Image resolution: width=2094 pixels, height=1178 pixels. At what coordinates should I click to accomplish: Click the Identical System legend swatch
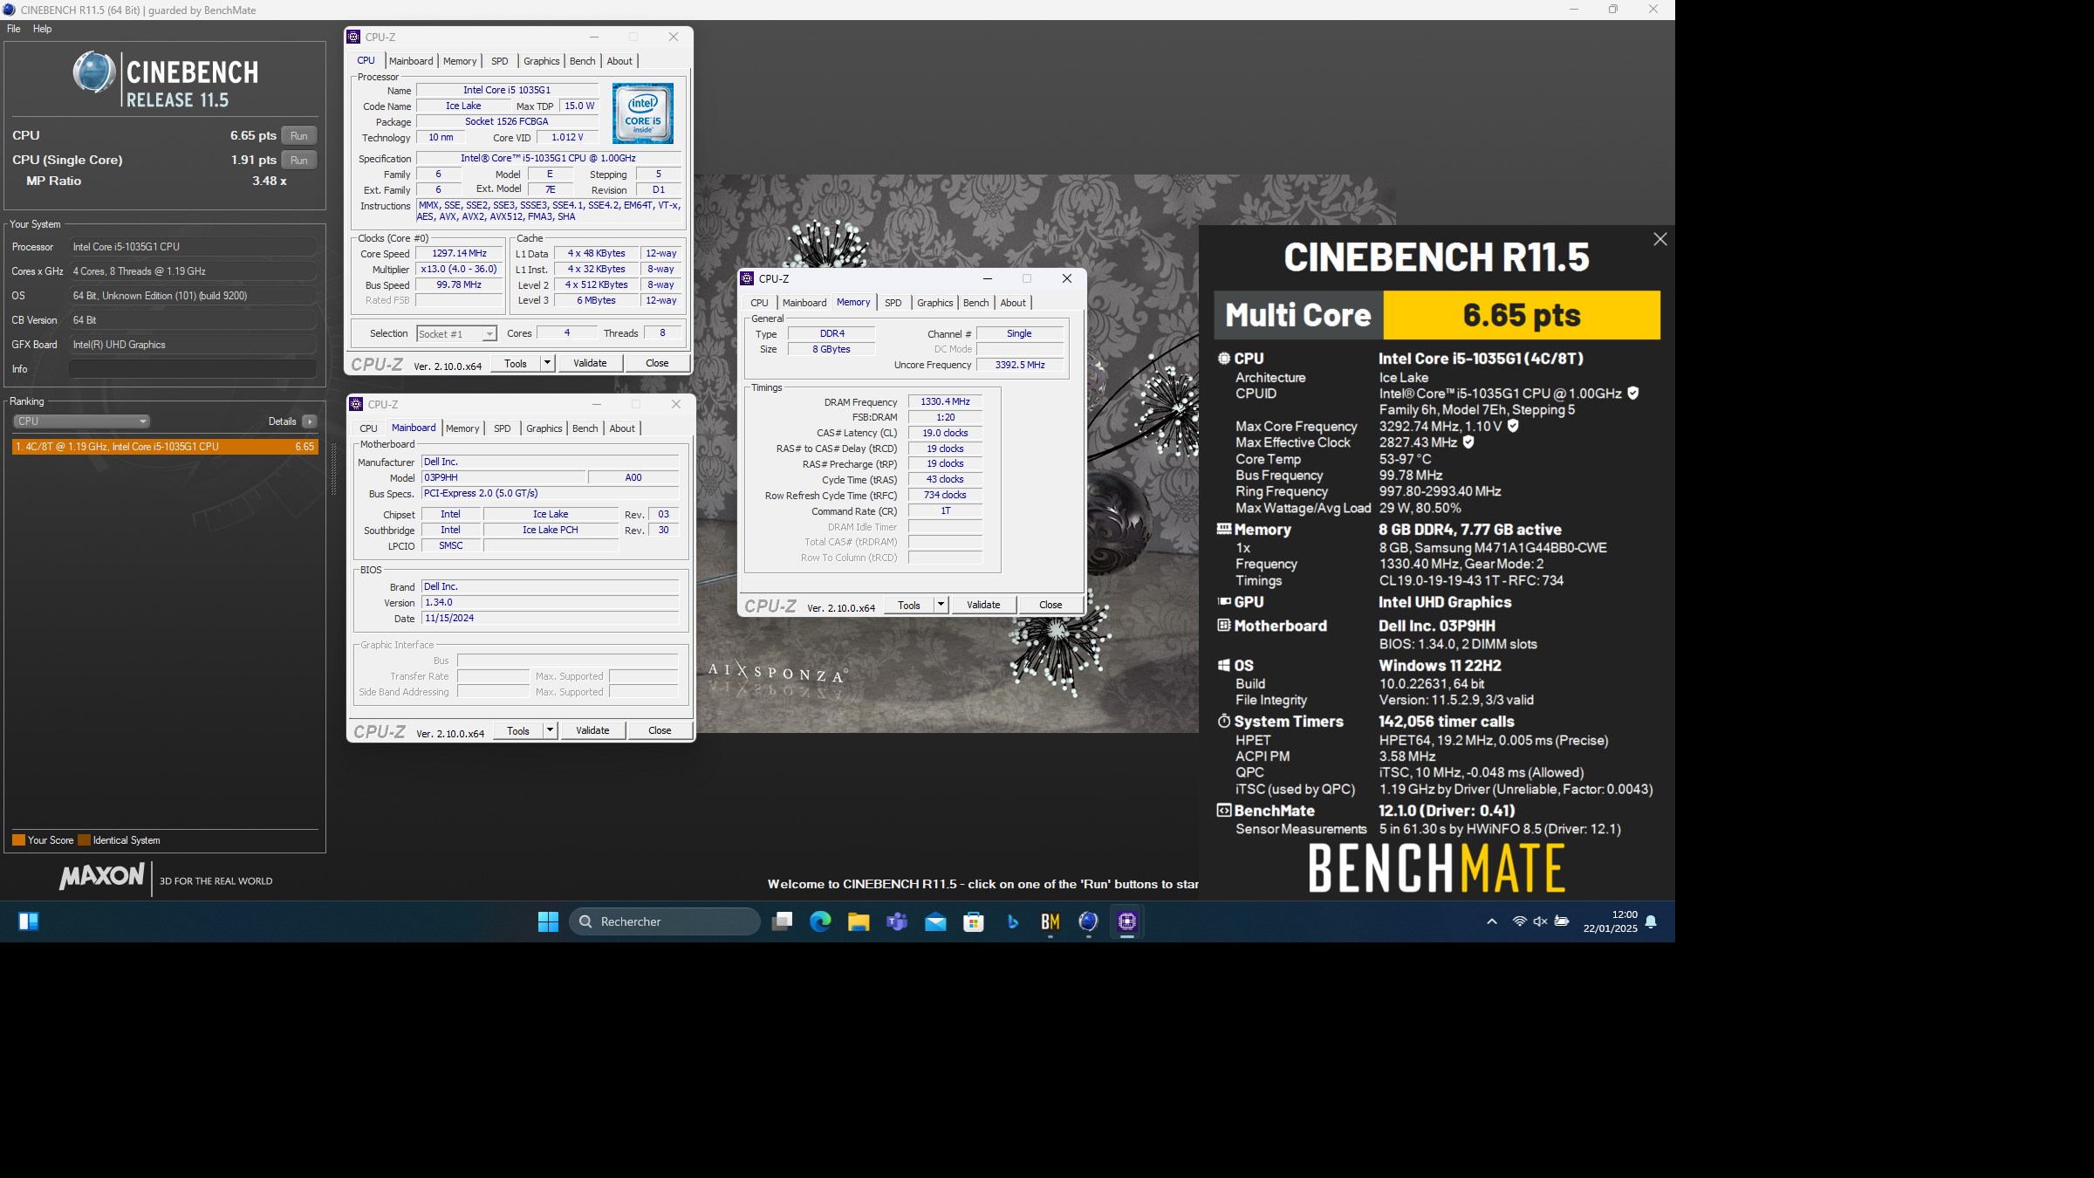pyautogui.click(x=84, y=840)
